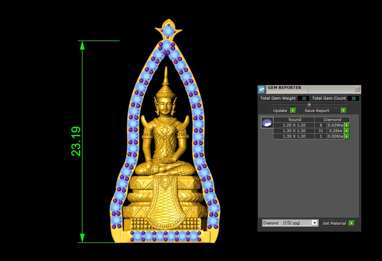Image resolution: width=382 pixels, height=261 pixels.
Task: Click the Total Gem Weight value .30
Action: tap(303, 98)
